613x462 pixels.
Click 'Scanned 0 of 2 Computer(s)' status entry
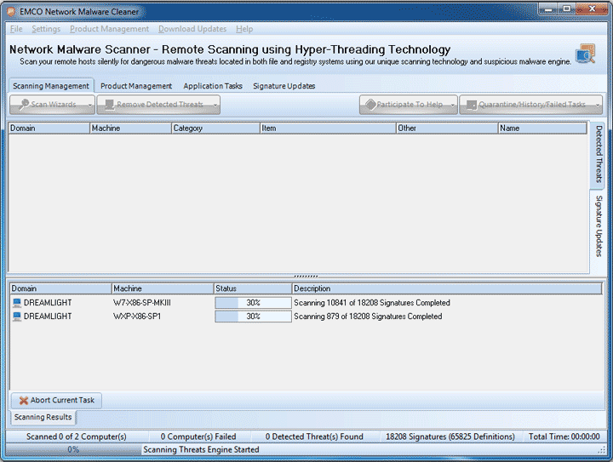tap(77, 436)
